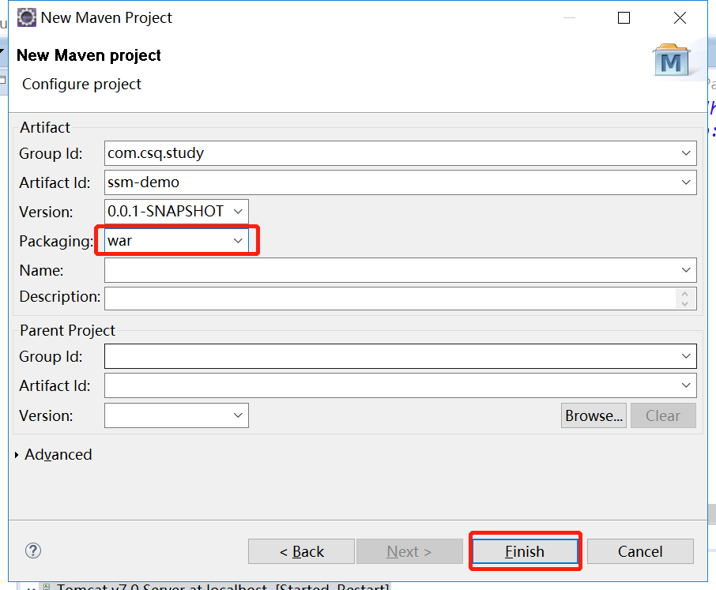Open the Name field dropdown arrow

click(x=685, y=270)
